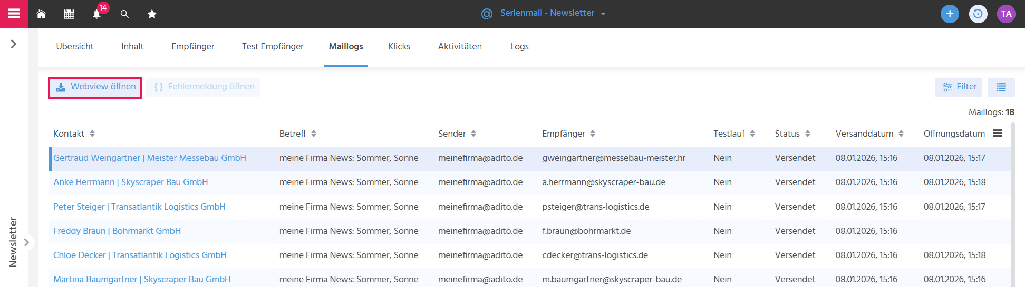This screenshot has width=1025, height=287.
Task: Click Fehlermeldung öffnen button
Action: (204, 87)
